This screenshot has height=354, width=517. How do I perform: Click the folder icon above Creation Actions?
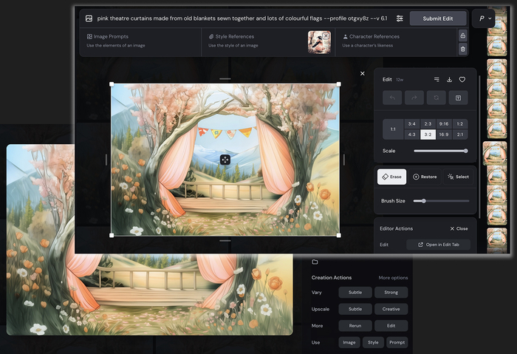(315, 262)
